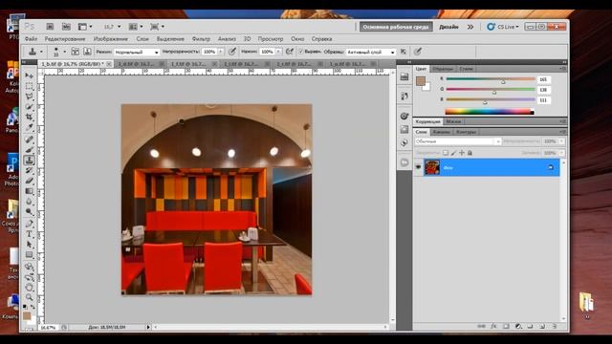This screenshot has height=344, width=612.
Task: Toggle lock all on layer
Action: pyautogui.click(x=470, y=153)
